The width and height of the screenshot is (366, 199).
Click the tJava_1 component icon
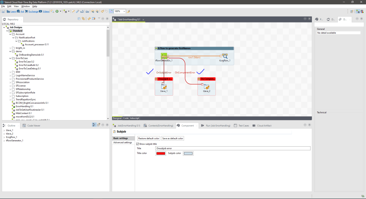click(x=164, y=86)
